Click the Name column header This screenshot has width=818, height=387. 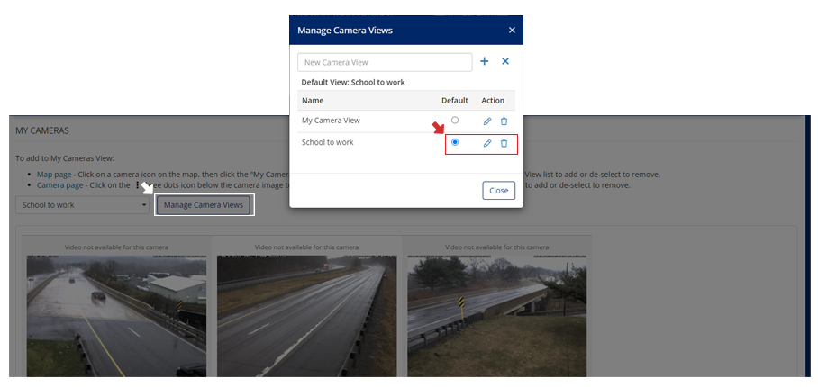[x=313, y=101]
